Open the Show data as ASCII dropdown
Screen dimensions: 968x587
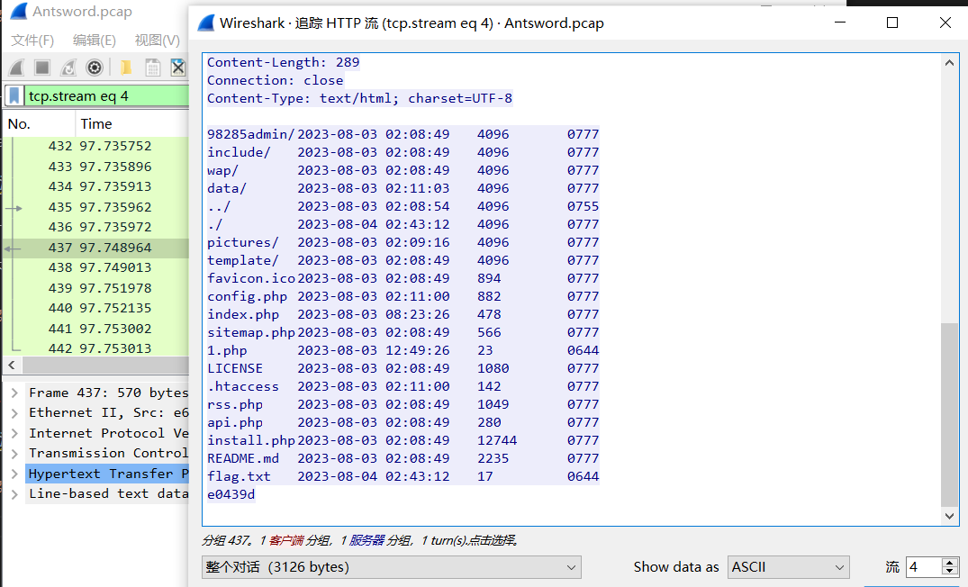tap(788, 567)
